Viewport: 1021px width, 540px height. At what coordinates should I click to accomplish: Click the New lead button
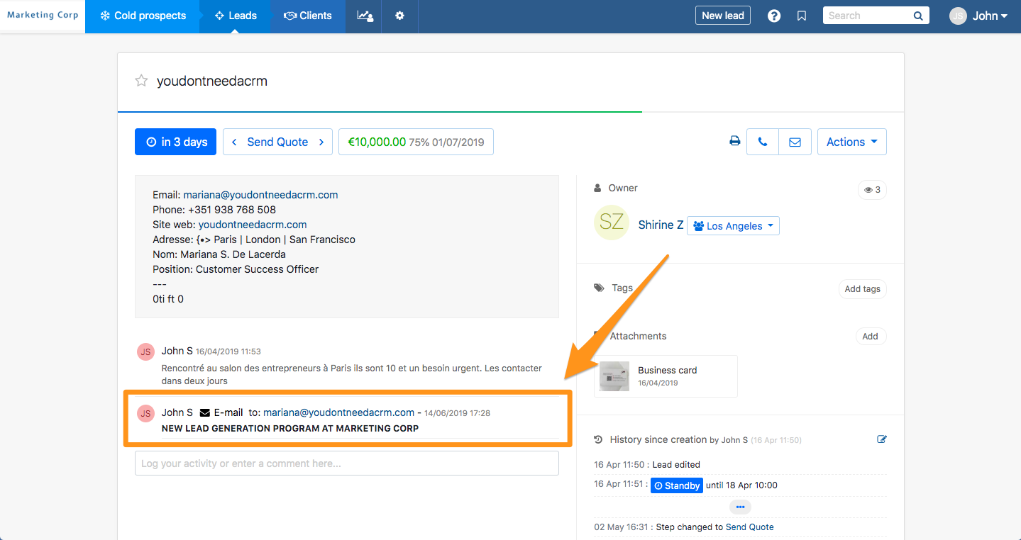(x=722, y=16)
